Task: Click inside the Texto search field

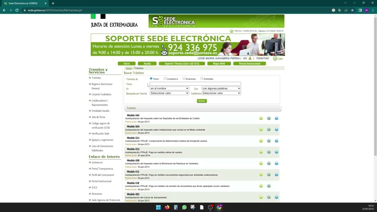Action: (195, 84)
